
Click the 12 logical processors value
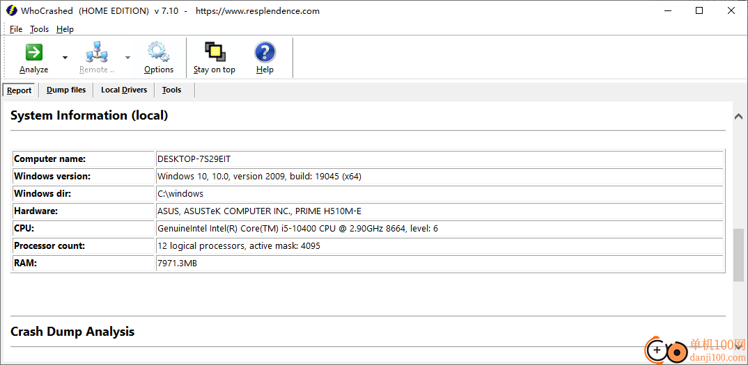238,246
